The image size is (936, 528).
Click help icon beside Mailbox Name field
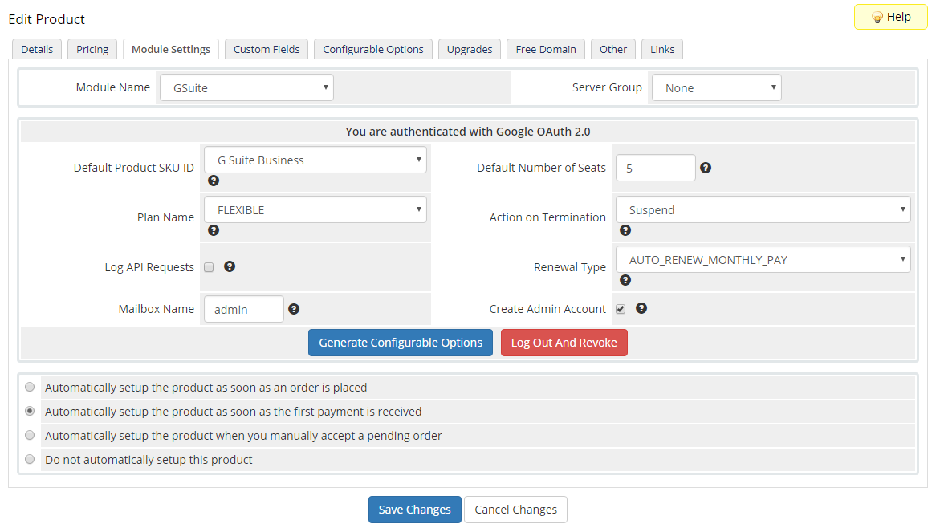(294, 309)
